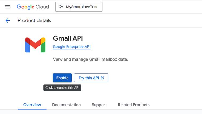
Task: Open the main navigation hamburger menu
Action: tap(8, 7)
